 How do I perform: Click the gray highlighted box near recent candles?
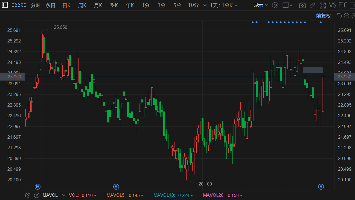click(313, 70)
